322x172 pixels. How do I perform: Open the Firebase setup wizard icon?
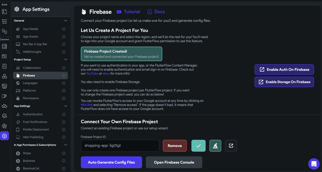215,146
